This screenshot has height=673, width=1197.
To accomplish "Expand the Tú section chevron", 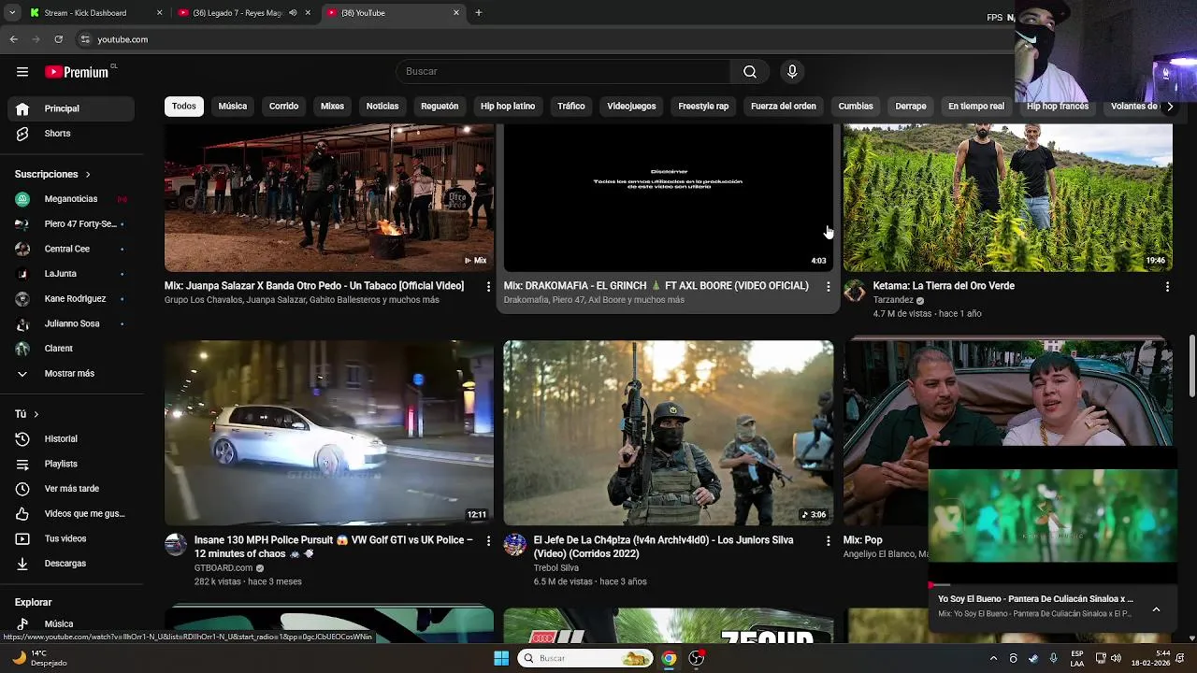I will point(36,414).
